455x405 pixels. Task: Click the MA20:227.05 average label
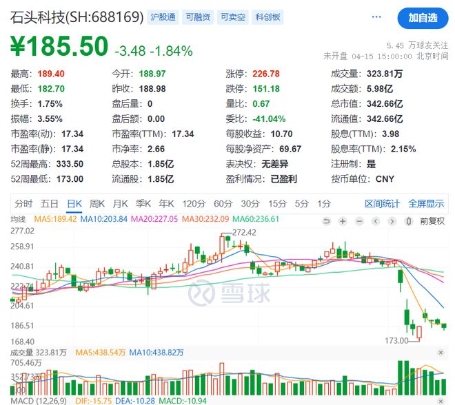pos(154,218)
